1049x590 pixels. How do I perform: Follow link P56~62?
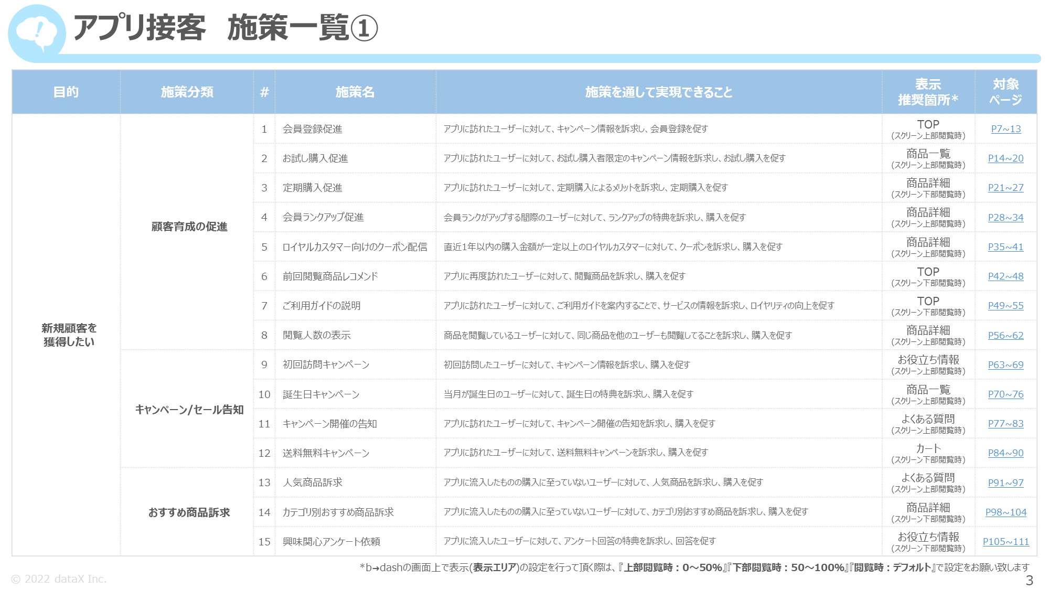[1005, 335]
